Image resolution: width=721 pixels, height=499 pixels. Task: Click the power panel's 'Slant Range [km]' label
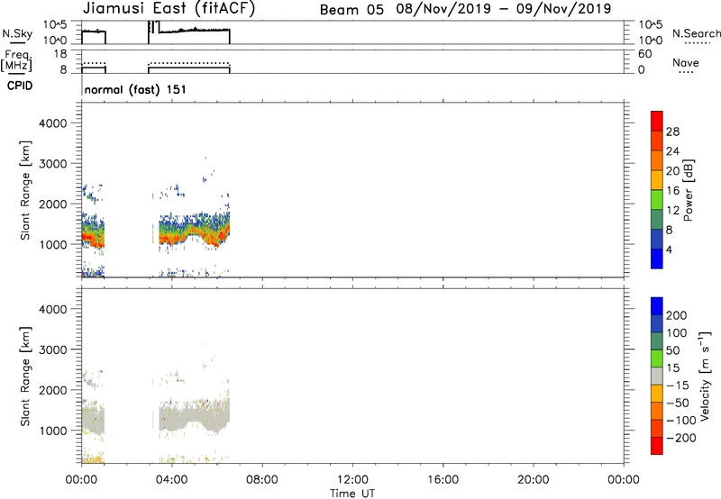[25, 190]
